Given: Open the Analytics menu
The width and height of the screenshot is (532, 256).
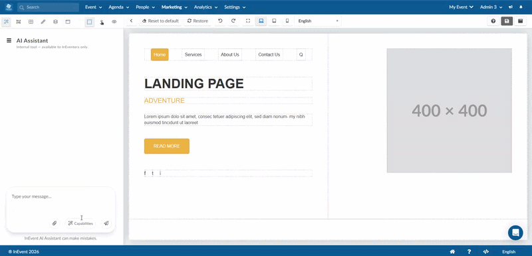Looking at the screenshot, I should [x=206, y=7].
